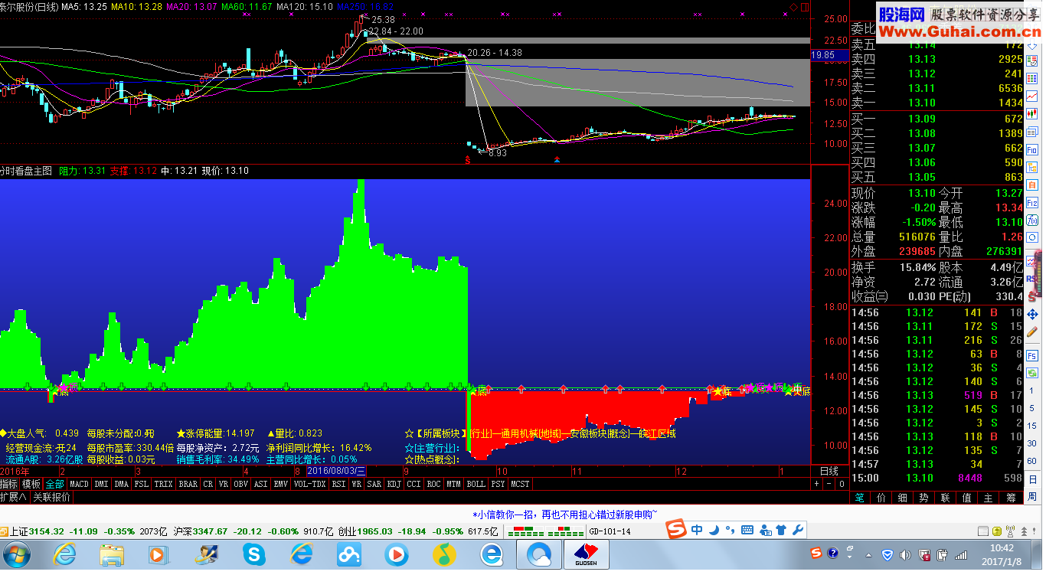Open the 日线 period selector
The image size is (1046, 588).
pyautogui.click(x=829, y=471)
